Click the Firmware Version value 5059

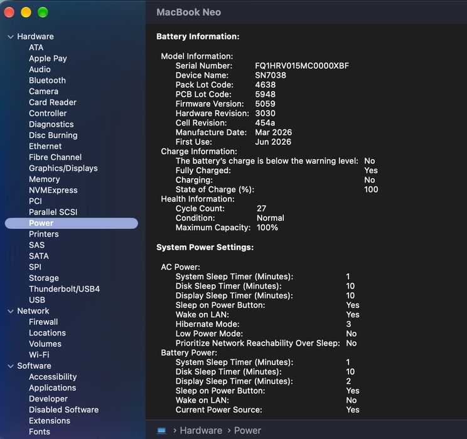click(265, 104)
